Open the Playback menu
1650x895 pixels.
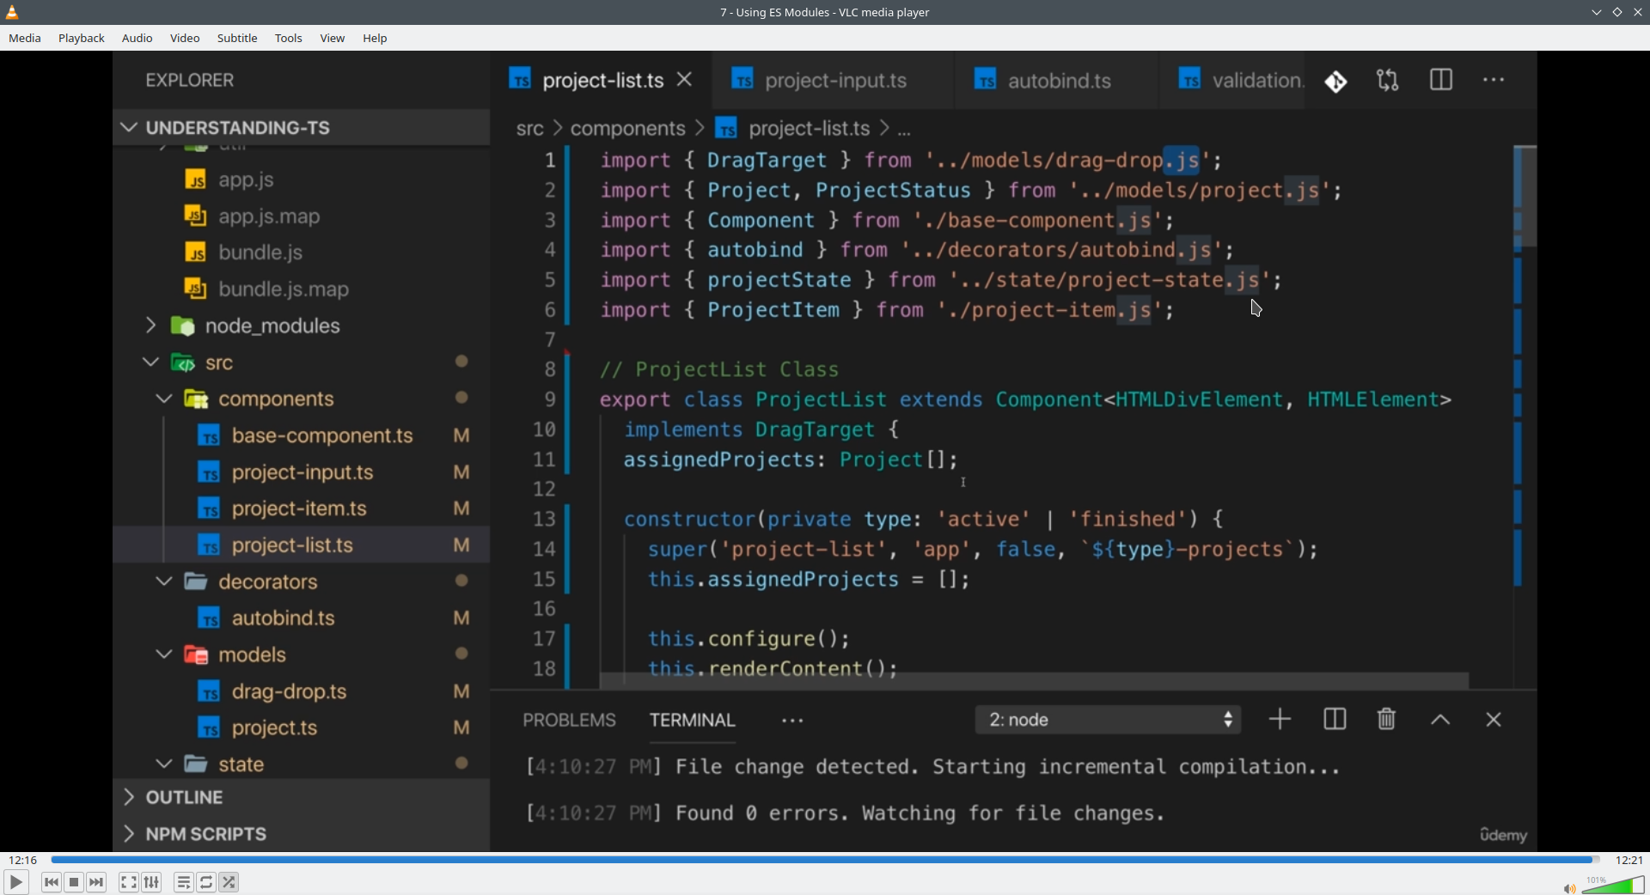tap(82, 39)
